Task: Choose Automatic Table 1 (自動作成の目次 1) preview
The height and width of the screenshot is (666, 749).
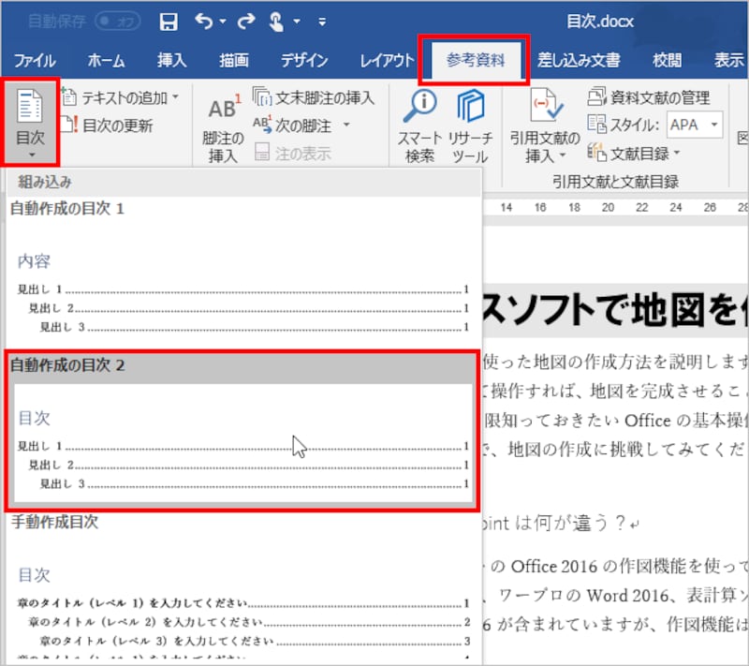Action: click(x=242, y=281)
